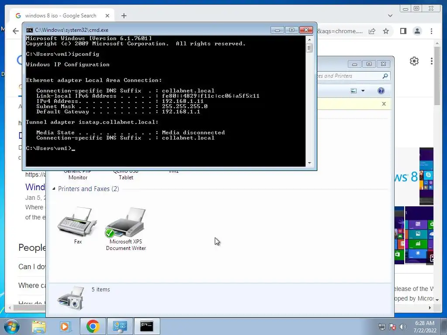Open Windows Explorer from the taskbar
Image resolution: width=447 pixels, height=335 pixels.
click(39, 327)
